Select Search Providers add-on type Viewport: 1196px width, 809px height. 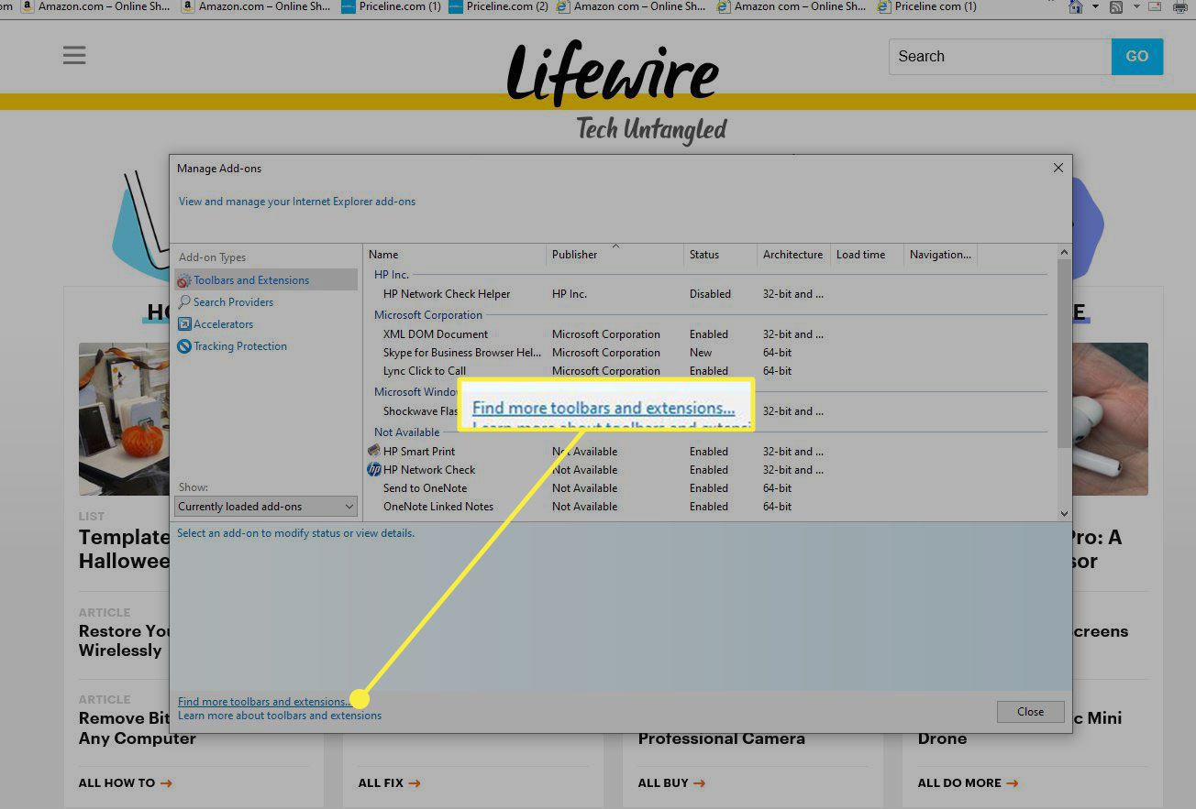(x=233, y=302)
